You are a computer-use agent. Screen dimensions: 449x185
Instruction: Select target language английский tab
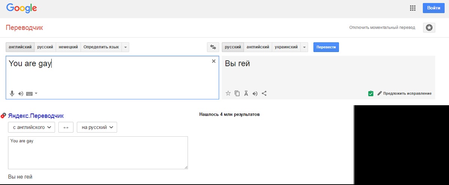tap(258, 47)
